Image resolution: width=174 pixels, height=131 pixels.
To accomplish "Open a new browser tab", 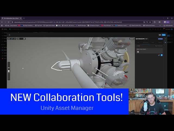I will pyautogui.click(x=24, y=18).
